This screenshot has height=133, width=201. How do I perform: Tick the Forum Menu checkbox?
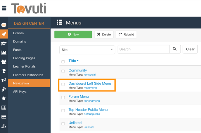click(63, 97)
